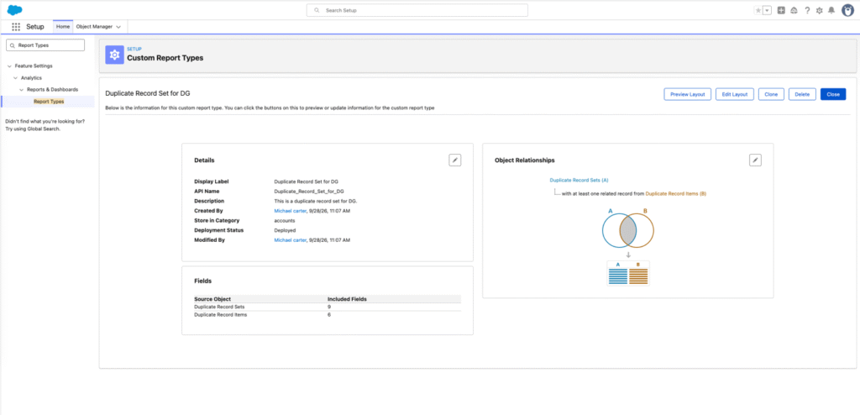Click the Included Fields column header
The width and height of the screenshot is (860, 415).
pos(347,299)
